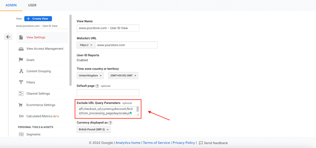The image size is (316, 148).
Task: Click the 'User-ID Reports' label
Action: [88, 55]
